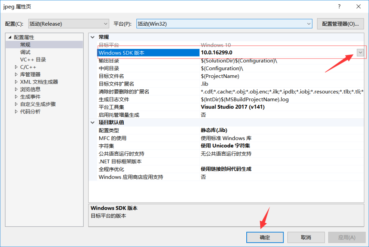369x247 pixels.
Task: Click the help question mark icon
Action: 339,6
